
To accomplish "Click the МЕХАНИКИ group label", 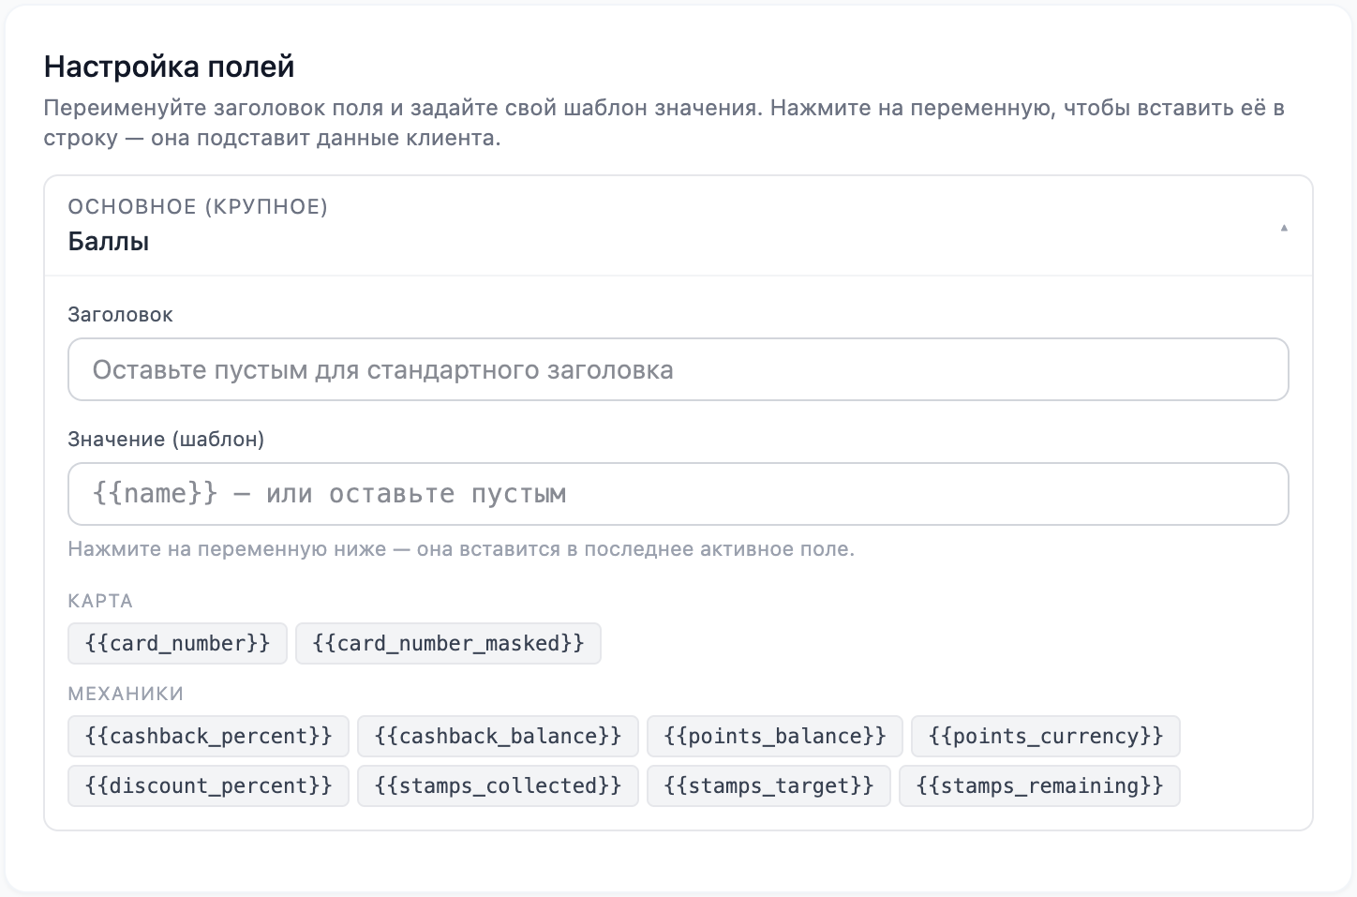I will (126, 694).
